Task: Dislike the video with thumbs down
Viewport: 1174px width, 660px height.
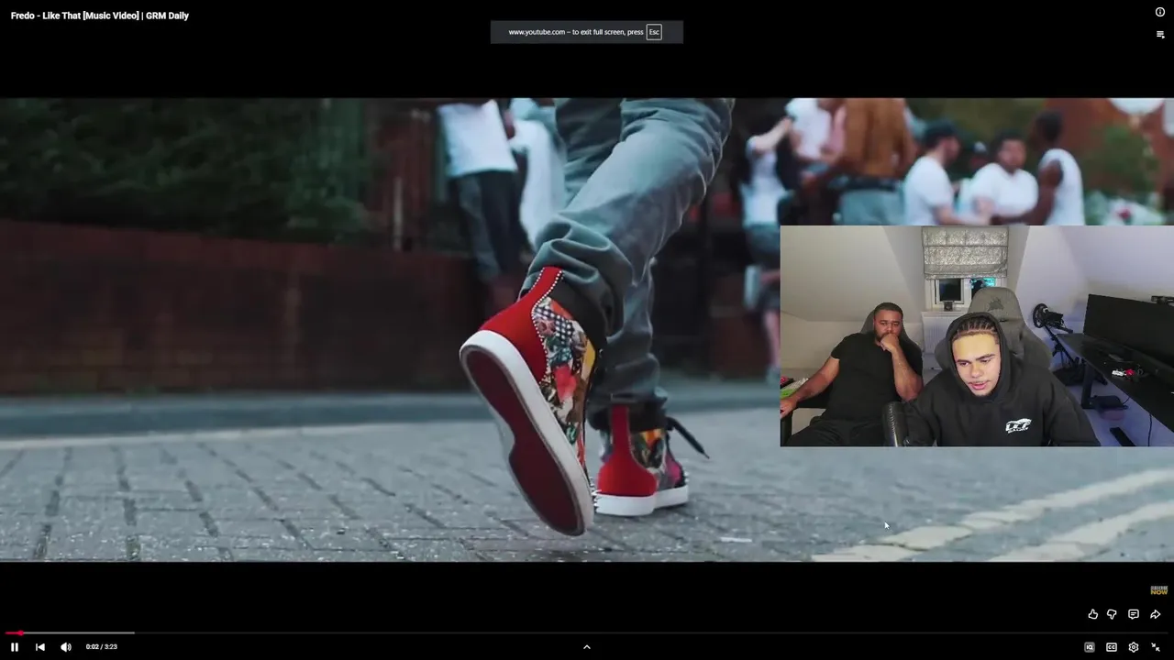Action: coord(1112,614)
